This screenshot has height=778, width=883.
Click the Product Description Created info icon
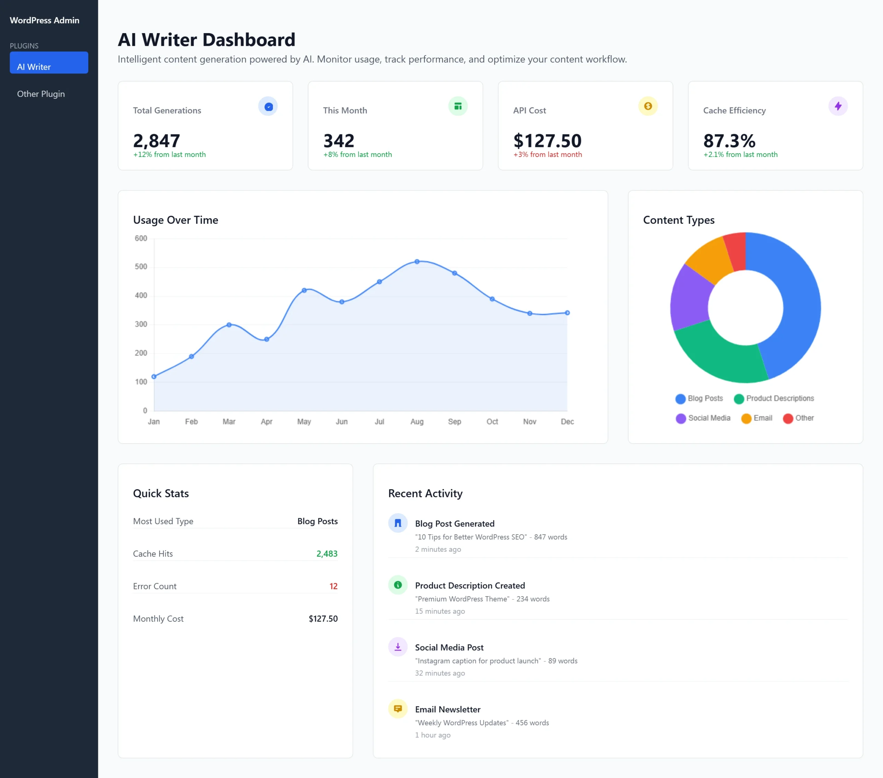click(x=398, y=585)
